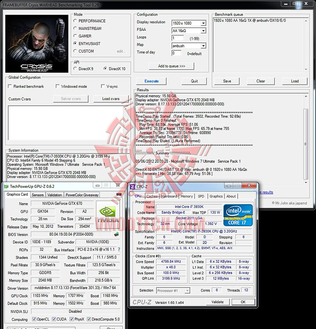This screenshot has width=316, height=329.
Task: Toggle the CUDA checkbox in GPU-Z
Action: pos(54,319)
